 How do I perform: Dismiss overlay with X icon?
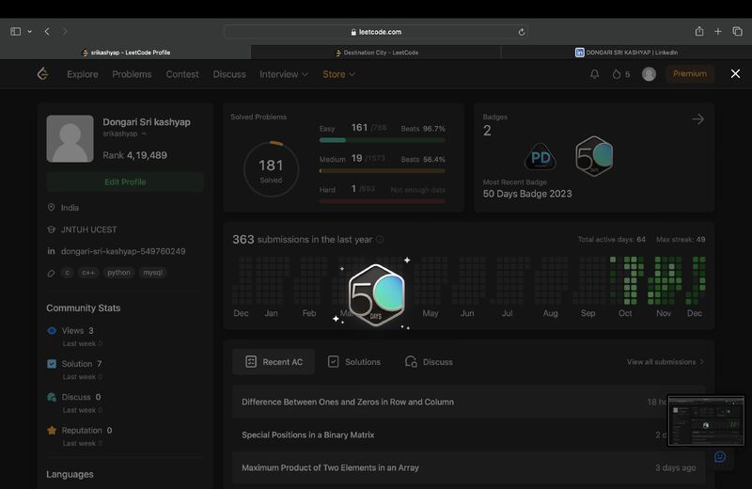point(735,73)
